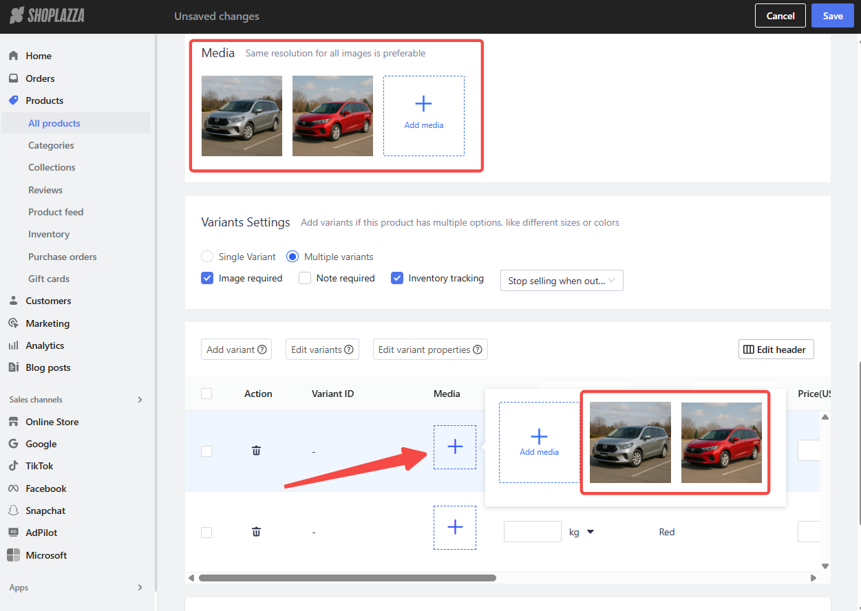Click the plus media box for the first variant
The width and height of the screenshot is (861, 611).
(x=455, y=447)
